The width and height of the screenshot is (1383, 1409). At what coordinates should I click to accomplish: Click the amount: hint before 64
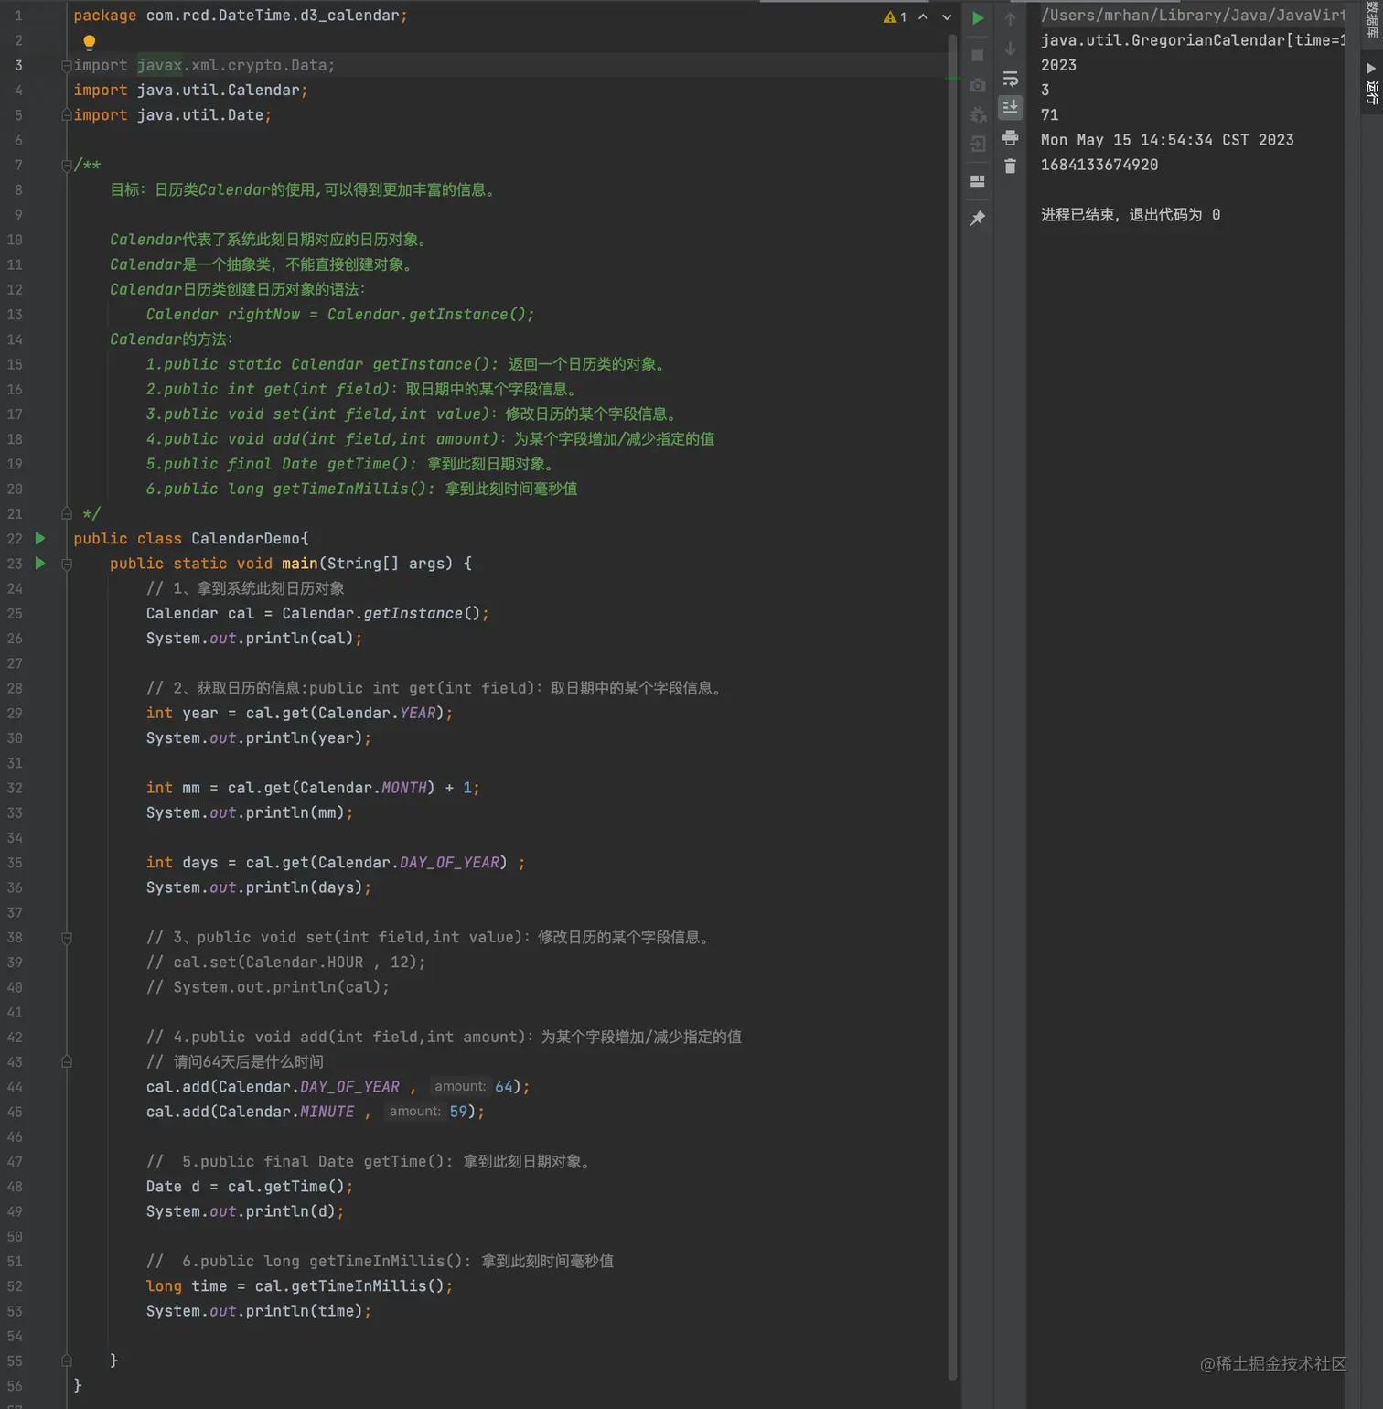pyautogui.click(x=460, y=1086)
